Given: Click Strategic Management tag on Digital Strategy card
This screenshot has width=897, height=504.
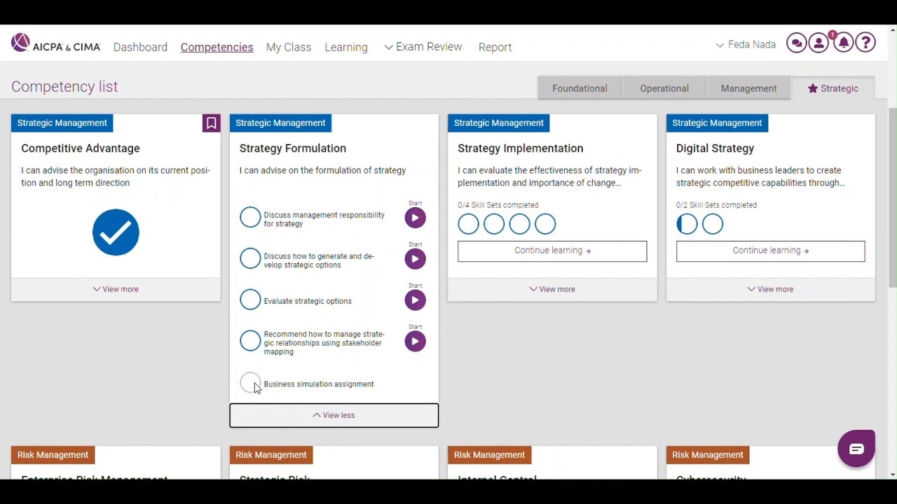Looking at the screenshot, I should pyautogui.click(x=717, y=123).
